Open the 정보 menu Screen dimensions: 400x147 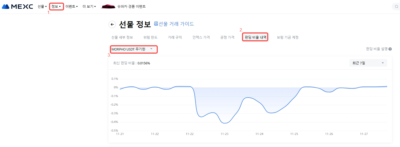coord(56,7)
